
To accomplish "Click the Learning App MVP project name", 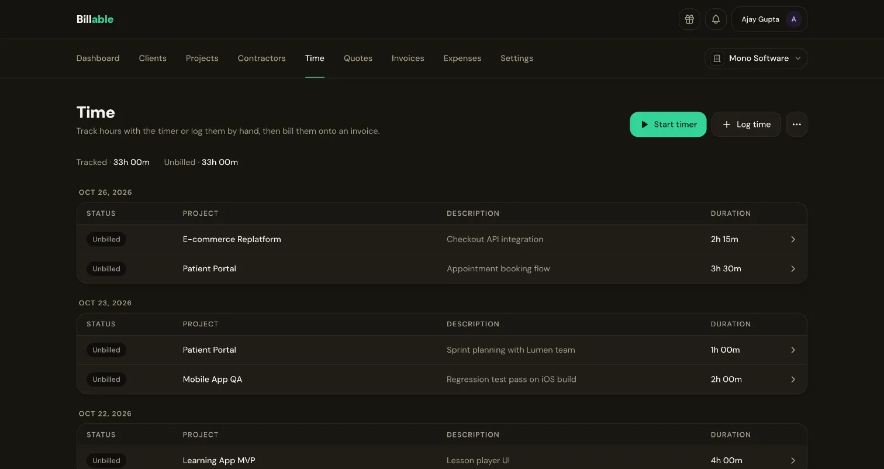I will click(x=219, y=460).
